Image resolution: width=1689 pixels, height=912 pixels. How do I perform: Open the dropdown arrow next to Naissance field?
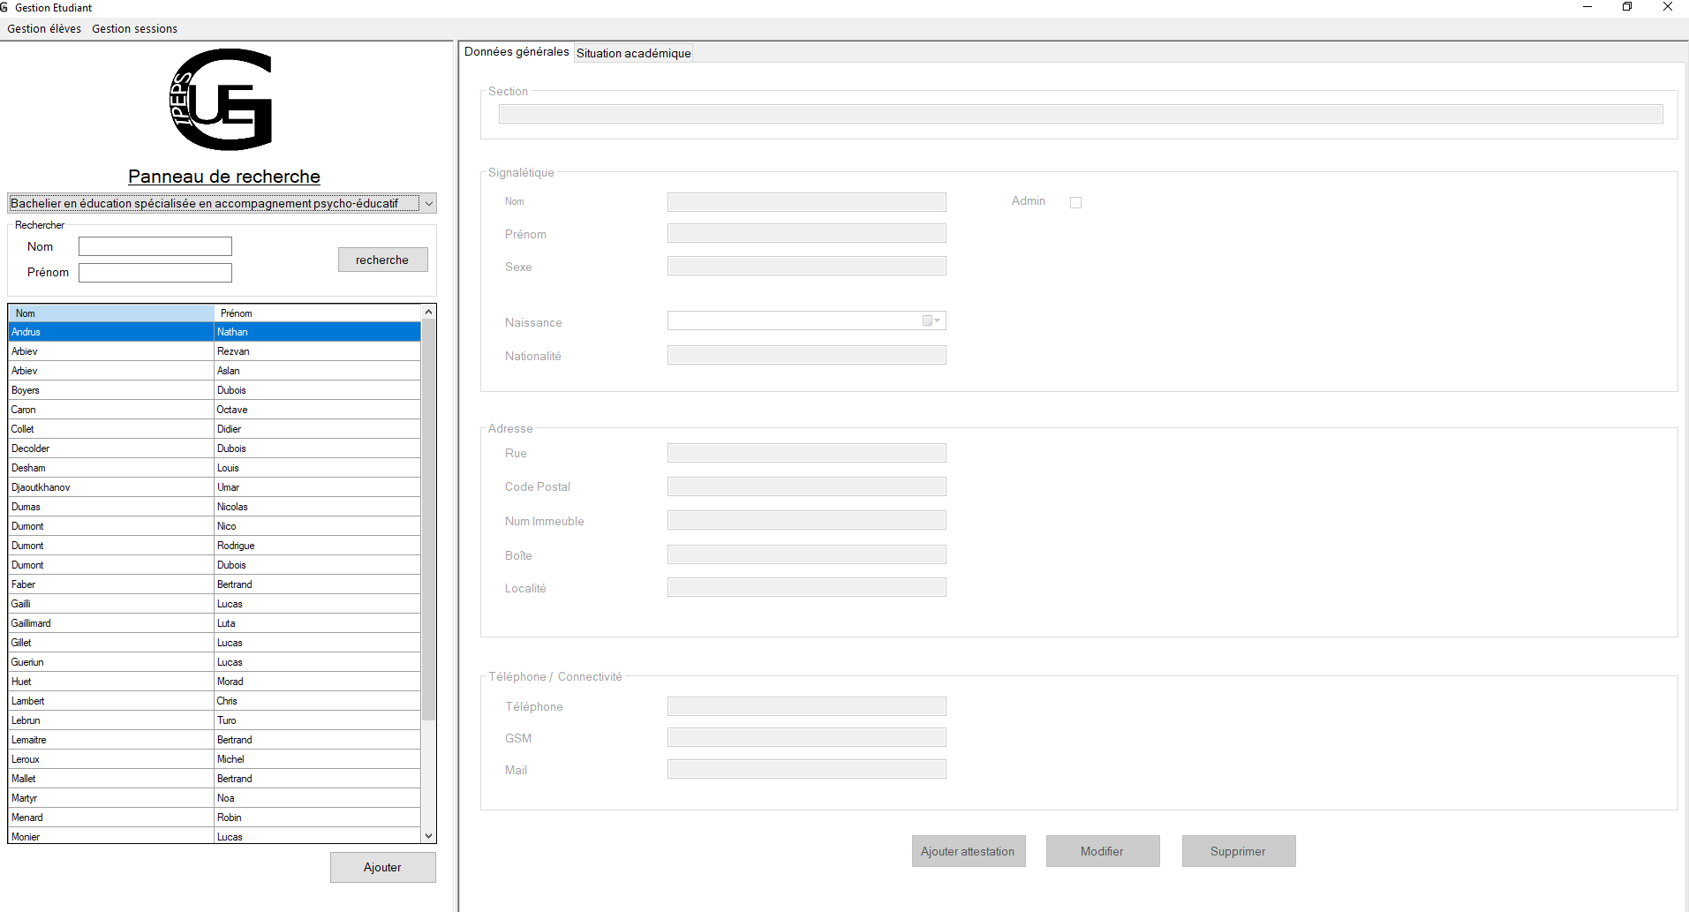(936, 320)
